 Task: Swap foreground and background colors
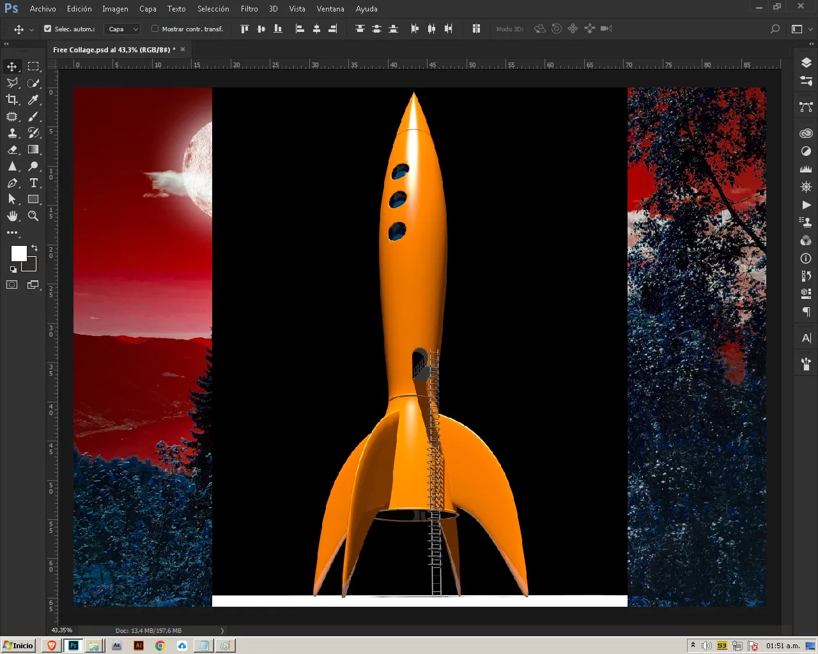coord(34,248)
